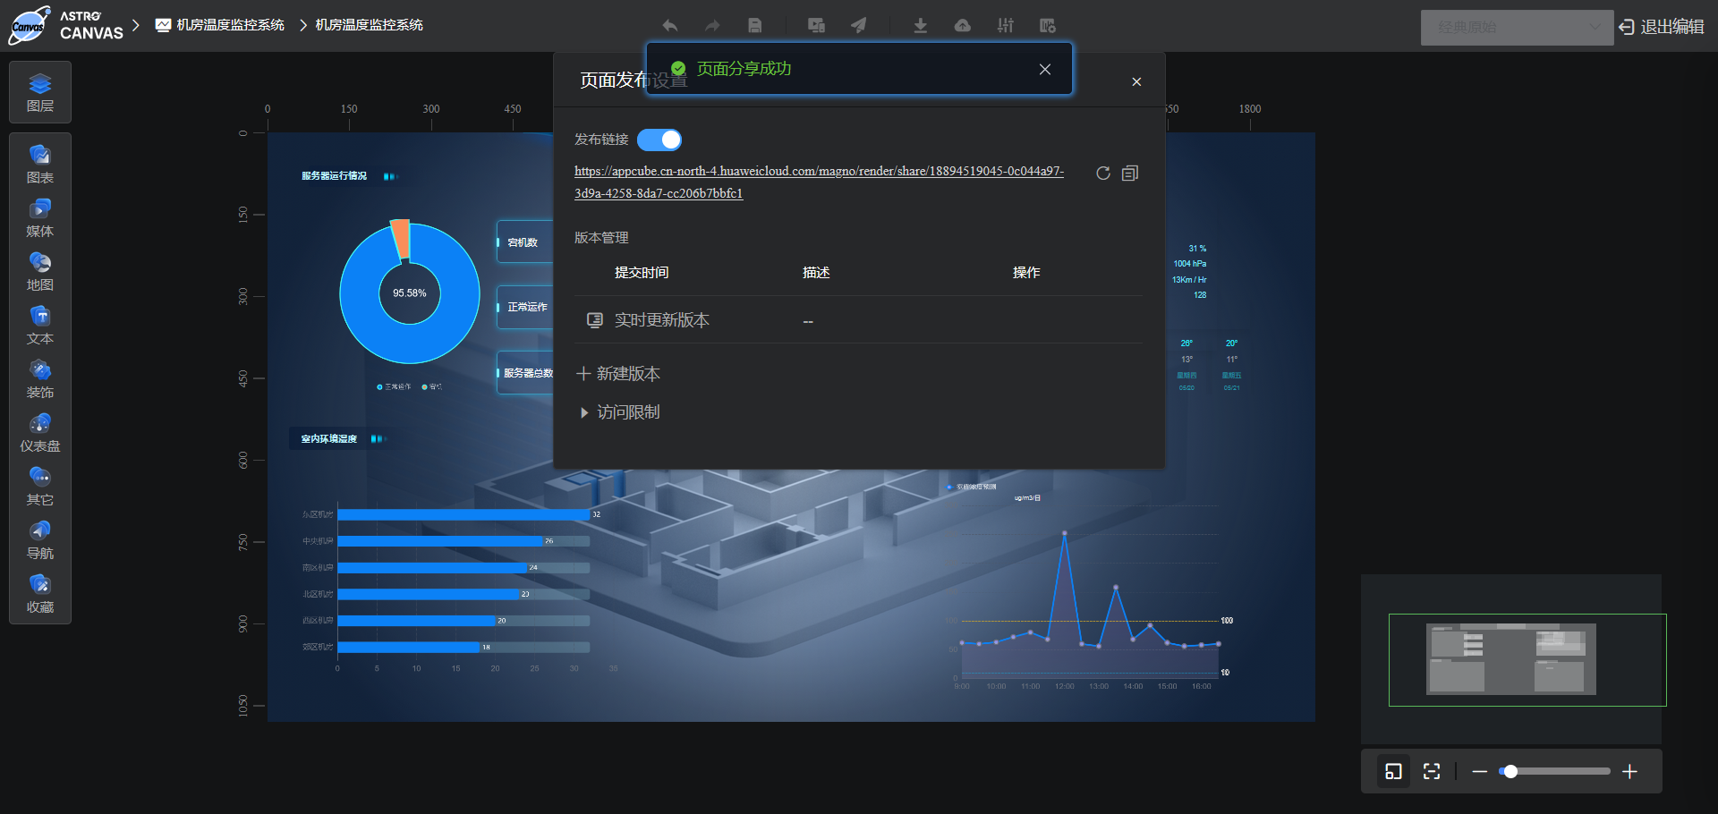Close the 页面发布设置 dialog
Image resolution: width=1718 pixels, height=814 pixels.
pyautogui.click(x=1136, y=81)
